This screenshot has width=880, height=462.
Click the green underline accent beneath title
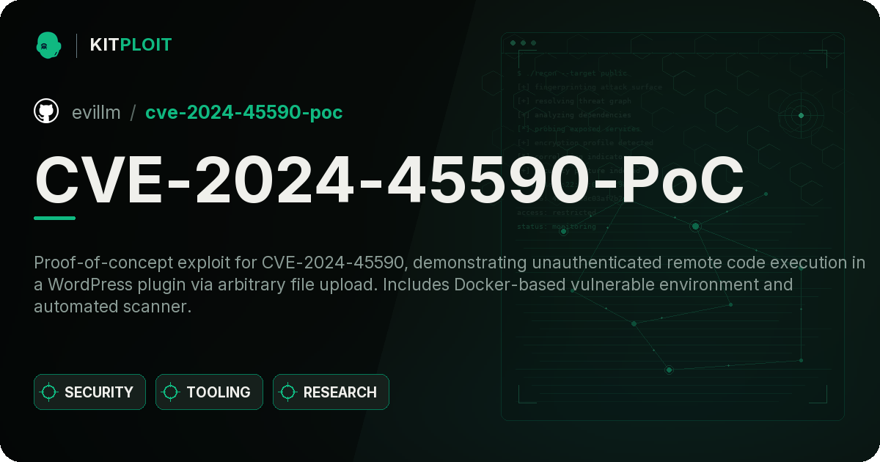tap(55, 218)
